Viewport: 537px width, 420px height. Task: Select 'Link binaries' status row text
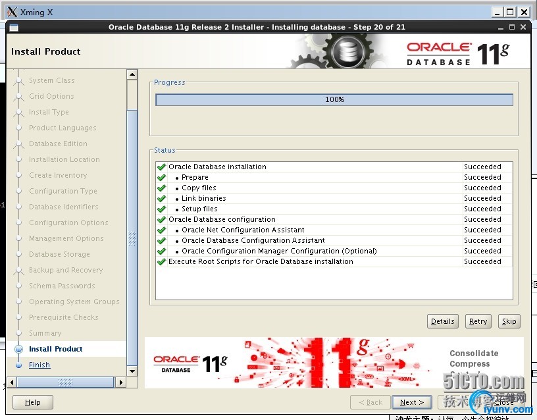[x=204, y=198]
